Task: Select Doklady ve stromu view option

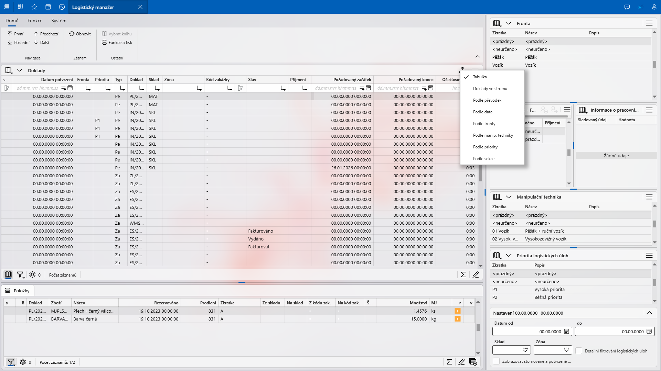Action: [x=490, y=89]
